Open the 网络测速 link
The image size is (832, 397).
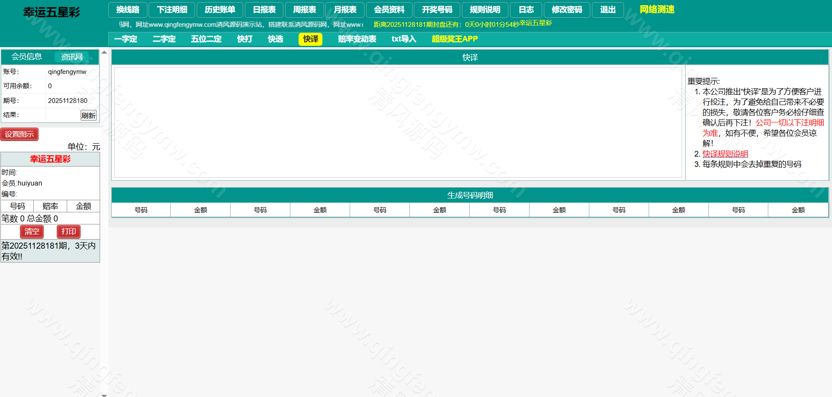coord(657,10)
